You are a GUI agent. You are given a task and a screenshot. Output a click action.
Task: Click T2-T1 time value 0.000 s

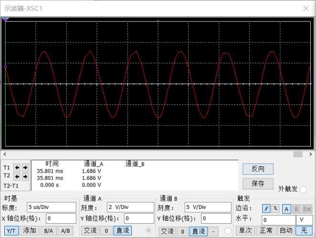click(50, 185)
